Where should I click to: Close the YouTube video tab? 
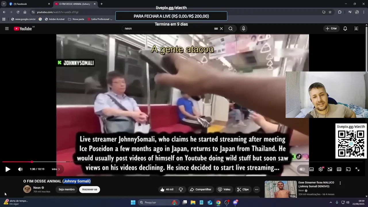[95, 4]
